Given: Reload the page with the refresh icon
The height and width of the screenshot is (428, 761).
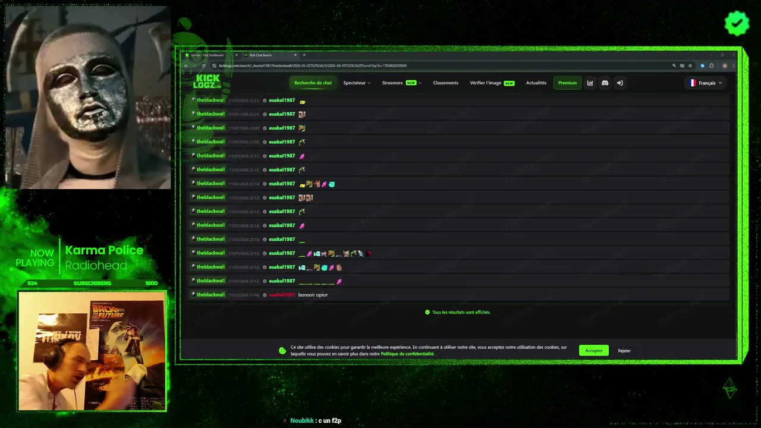Looking at the screenshot, I should [x=204, y=65].
